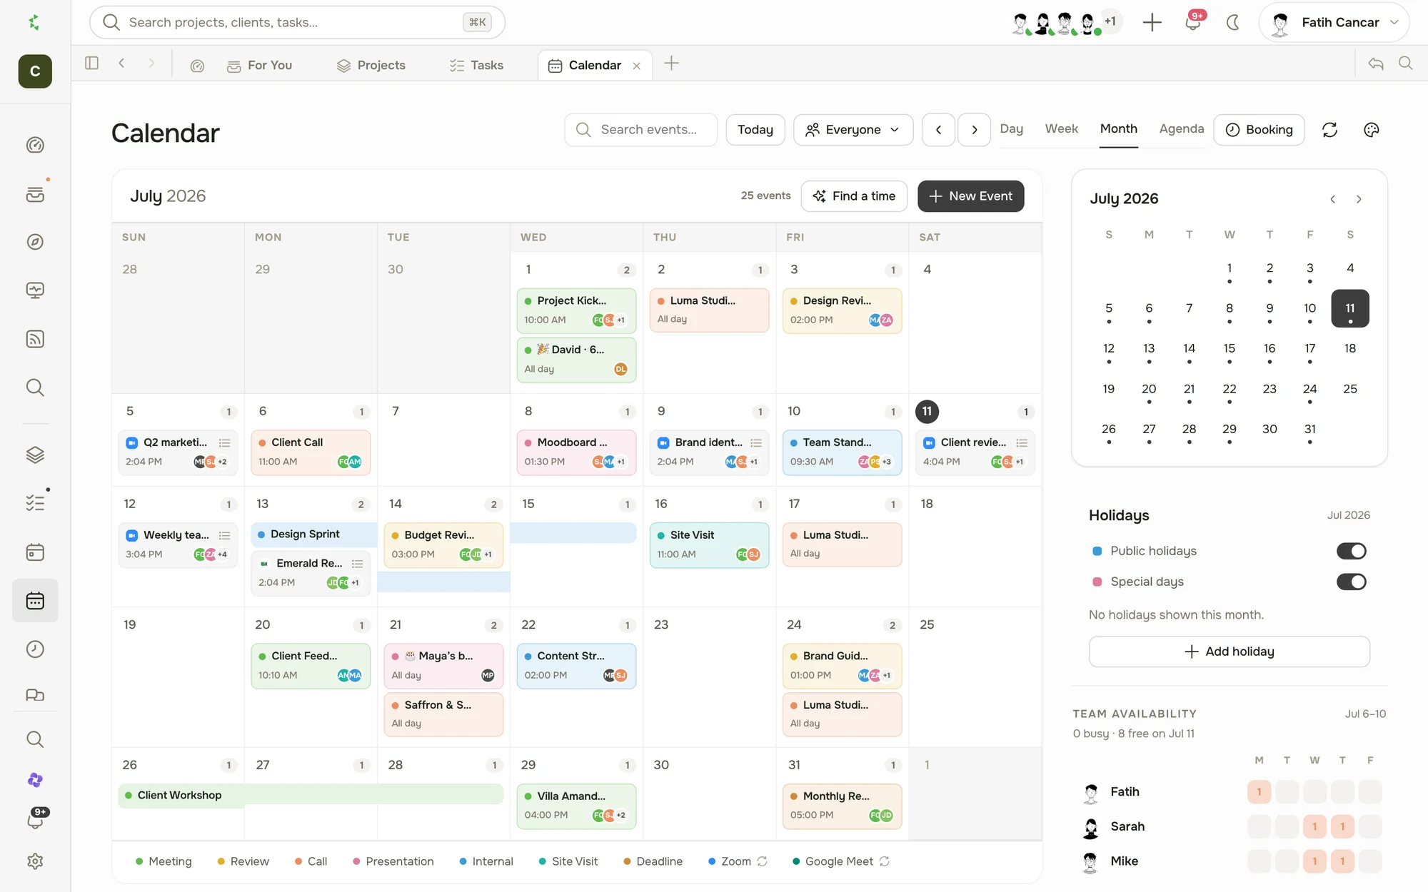Go back with the tab bar back arrow
This screenshot has width=1428, height=892.
point(122,64)
